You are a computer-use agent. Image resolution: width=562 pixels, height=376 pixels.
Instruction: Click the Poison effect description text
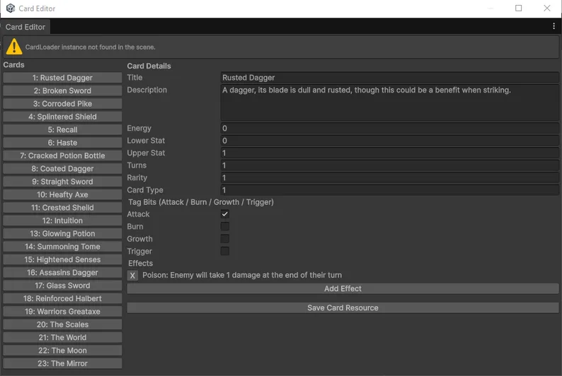pos(242,275)
